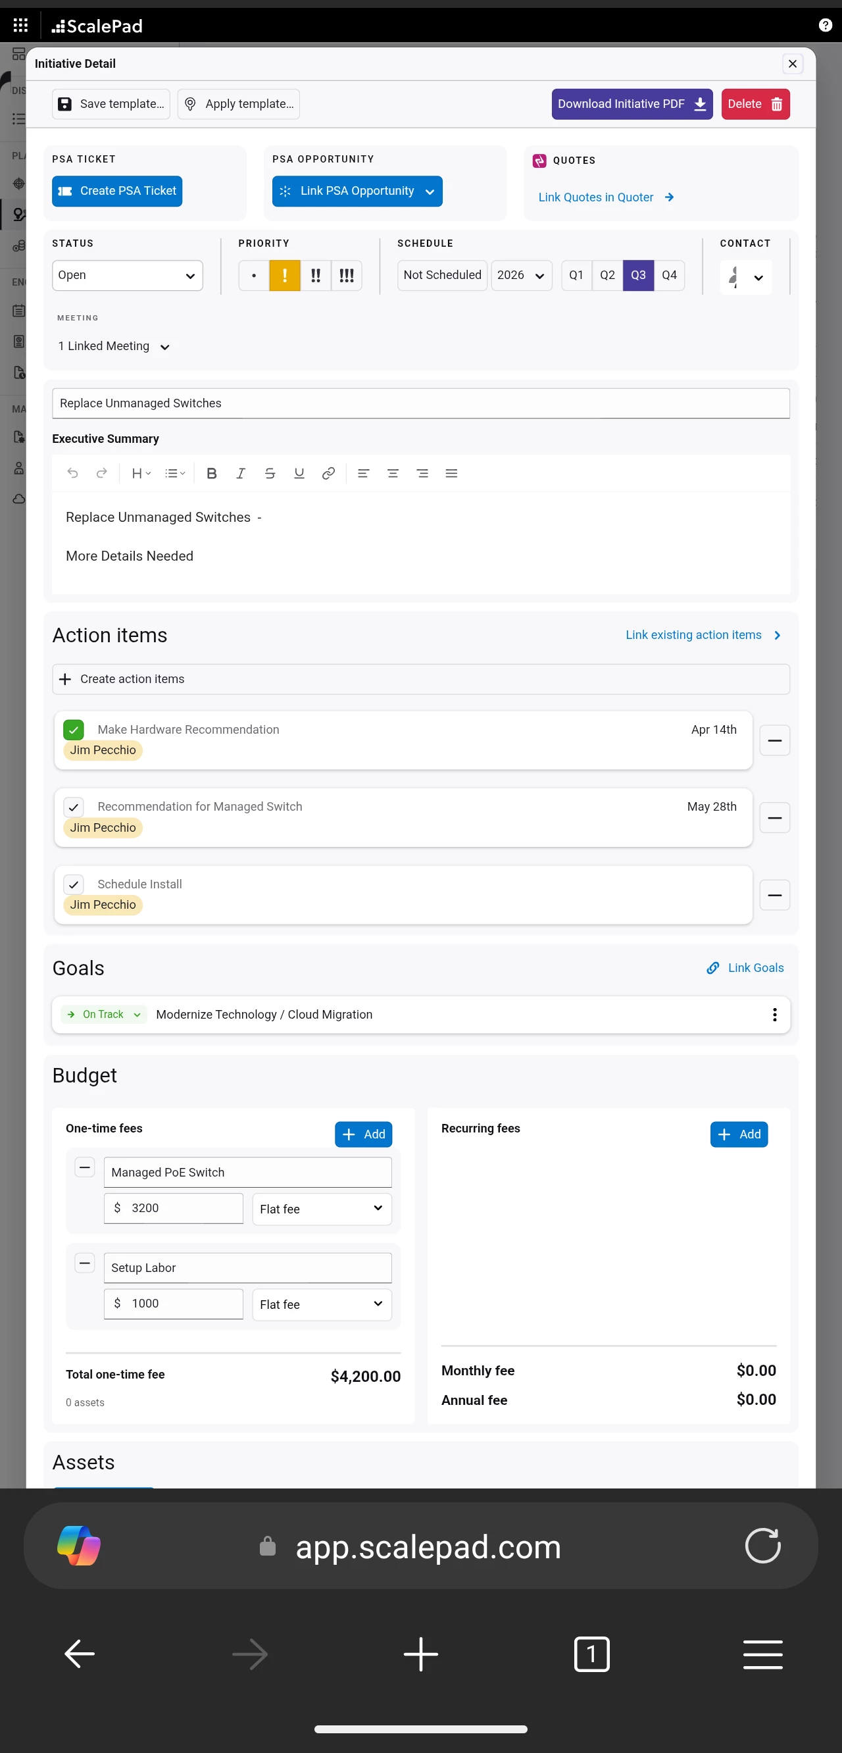Open browser hamburger menu
Image resolution: width=842 pixels, height=1753 pixels.
[x=762, y=1654]
